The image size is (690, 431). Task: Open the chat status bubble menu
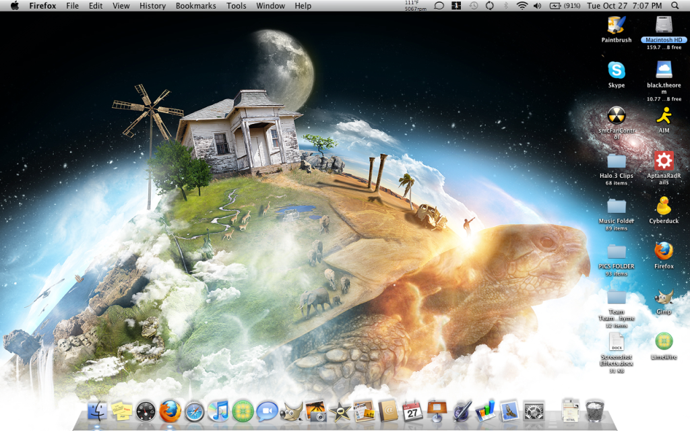click(439, 5)
